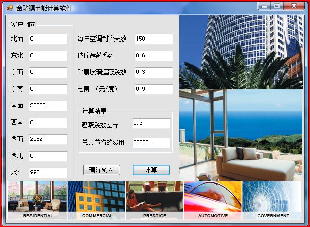Focus the 西北 input field
310x227 pixels.
coord(48,156)
